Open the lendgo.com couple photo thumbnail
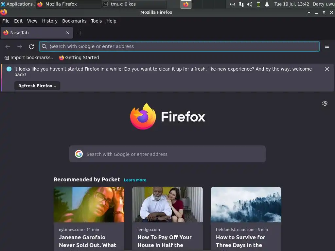335x251 pixels. point(167,205)
